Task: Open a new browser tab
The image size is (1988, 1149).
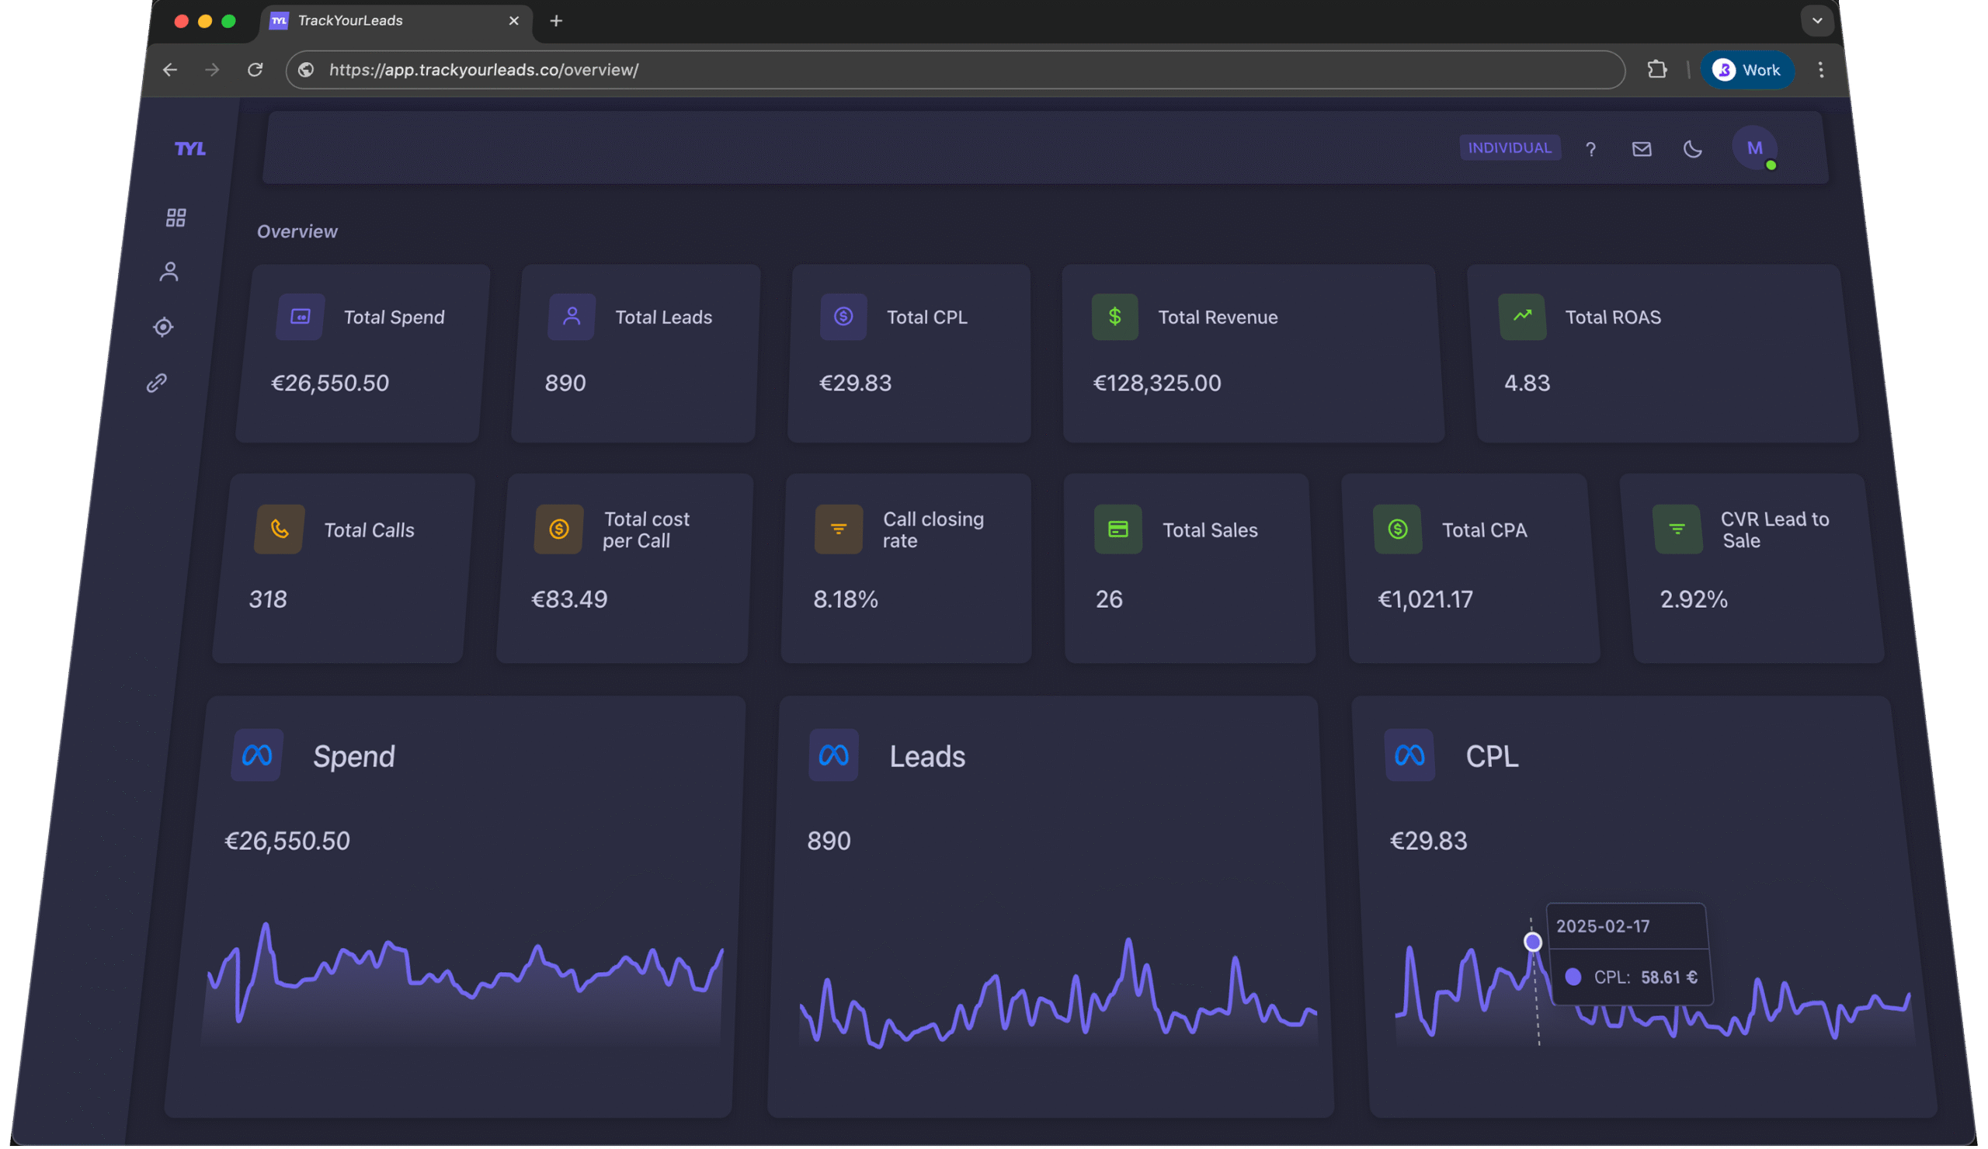Action: pyautogui.click(x=556, y=20)
